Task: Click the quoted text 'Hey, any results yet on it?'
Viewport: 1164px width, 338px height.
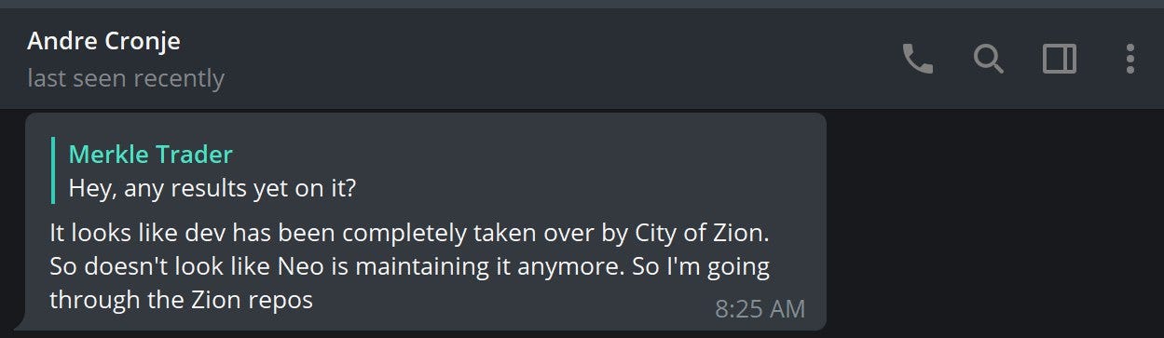Action: coord(212,187)
